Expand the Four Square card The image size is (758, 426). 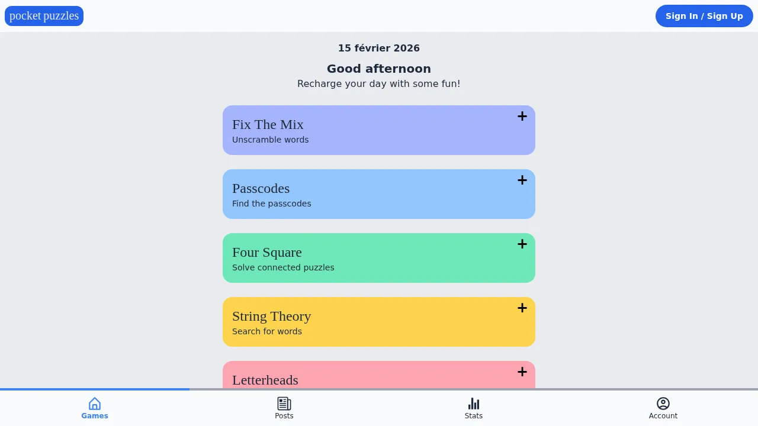point(522,244)
